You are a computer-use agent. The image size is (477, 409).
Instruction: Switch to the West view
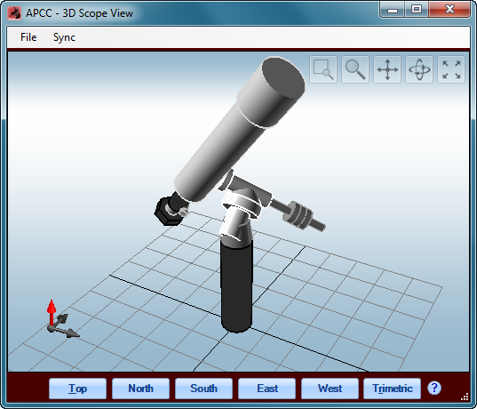coord(330,389)
